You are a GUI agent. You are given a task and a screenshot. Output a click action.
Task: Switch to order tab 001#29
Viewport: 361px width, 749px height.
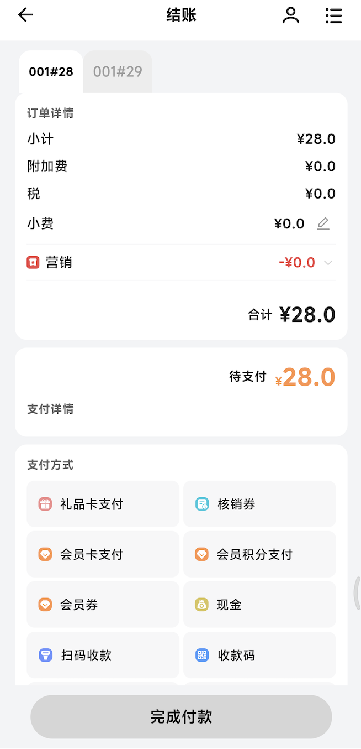pyautogui.click(x=118, y=72)
